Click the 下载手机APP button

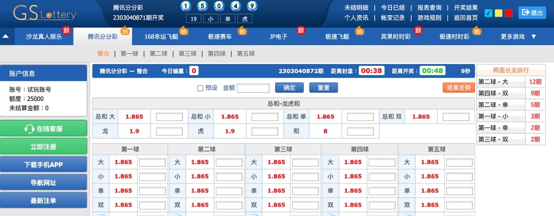coord(44,165)
